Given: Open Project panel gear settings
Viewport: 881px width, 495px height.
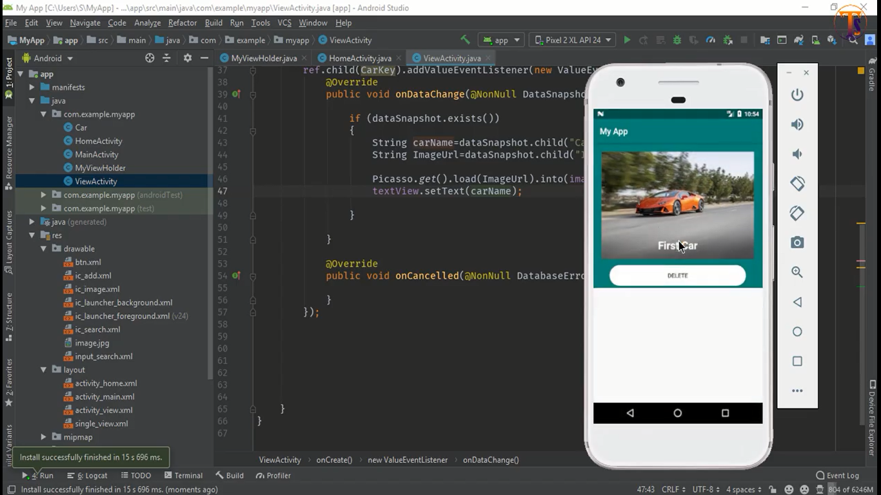Looking at the screenshot, I should pos(187,58).
